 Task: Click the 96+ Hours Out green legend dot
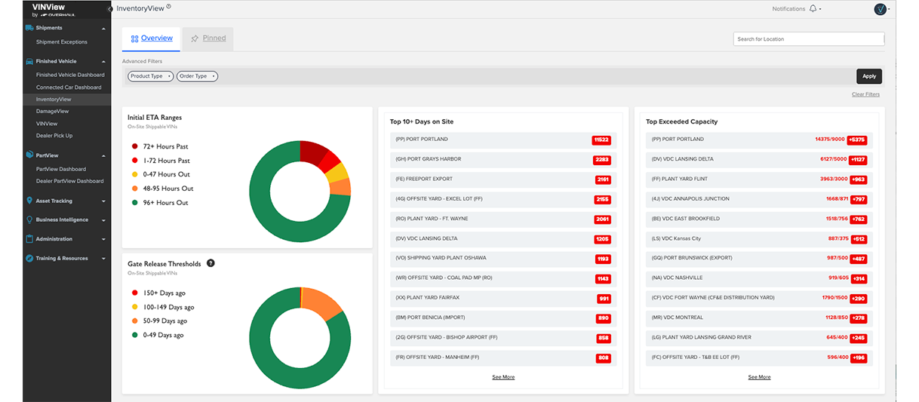[x=134, y=202]
